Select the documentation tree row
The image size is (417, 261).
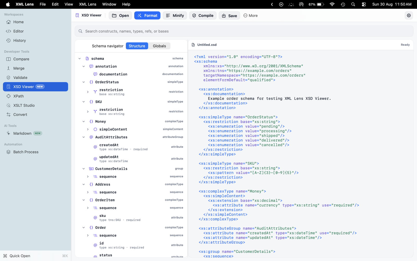click(x=131, y=74)
